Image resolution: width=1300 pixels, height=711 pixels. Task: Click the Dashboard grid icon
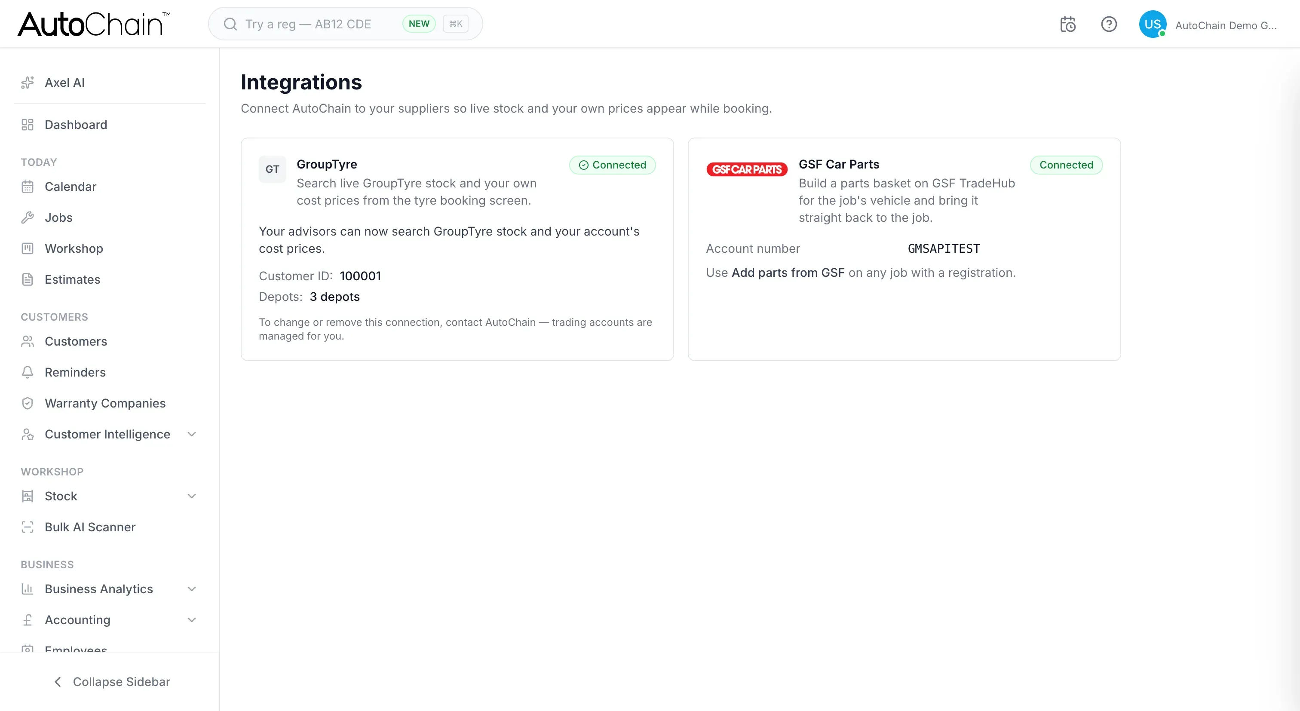click(27, 125)
